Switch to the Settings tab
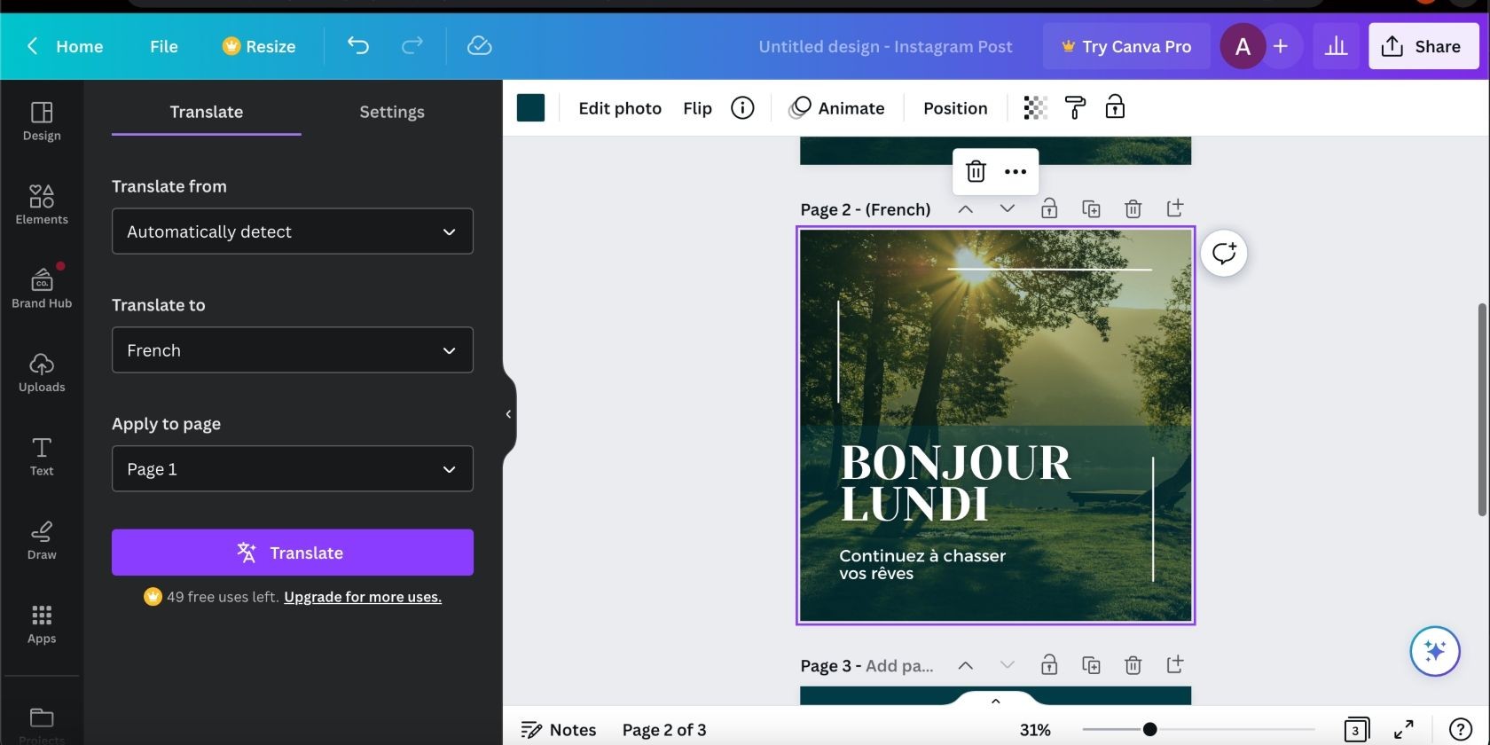The height and width of the screenshot is (745, 1490). click(x=392, y=112)
